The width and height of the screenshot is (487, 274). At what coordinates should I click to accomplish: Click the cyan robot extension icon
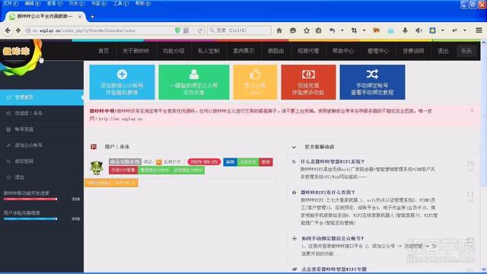tap(390, 30)
